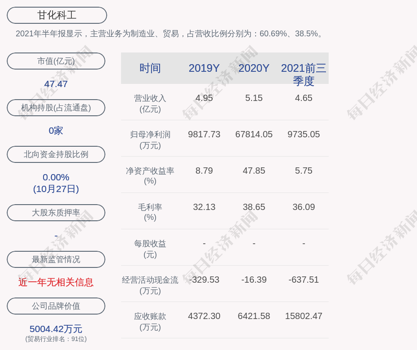417x350 pixels.
Task: Select the 2019Y revenue value 4.95
Action: coord(204,98)
